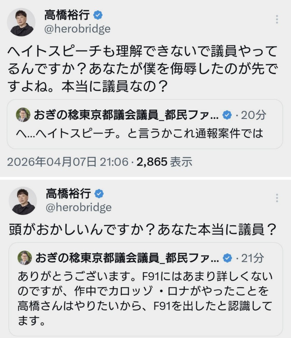Click おぎの稔's avatar in the 21分 quoted tweet
The height and width of the screenshot is (338, 291).
coord(24,258)
